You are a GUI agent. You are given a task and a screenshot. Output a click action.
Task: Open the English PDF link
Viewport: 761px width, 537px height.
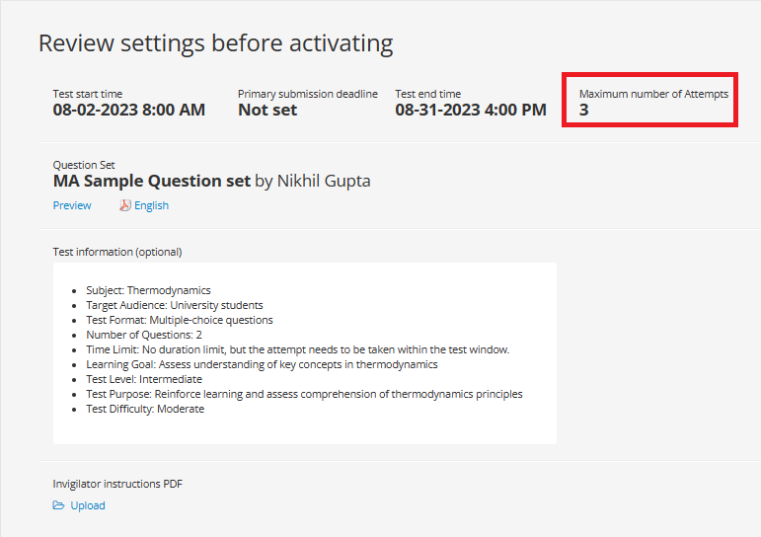coord(151,205)
